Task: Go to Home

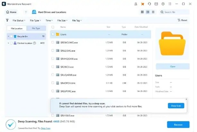Action: click(x=11, y=12)
